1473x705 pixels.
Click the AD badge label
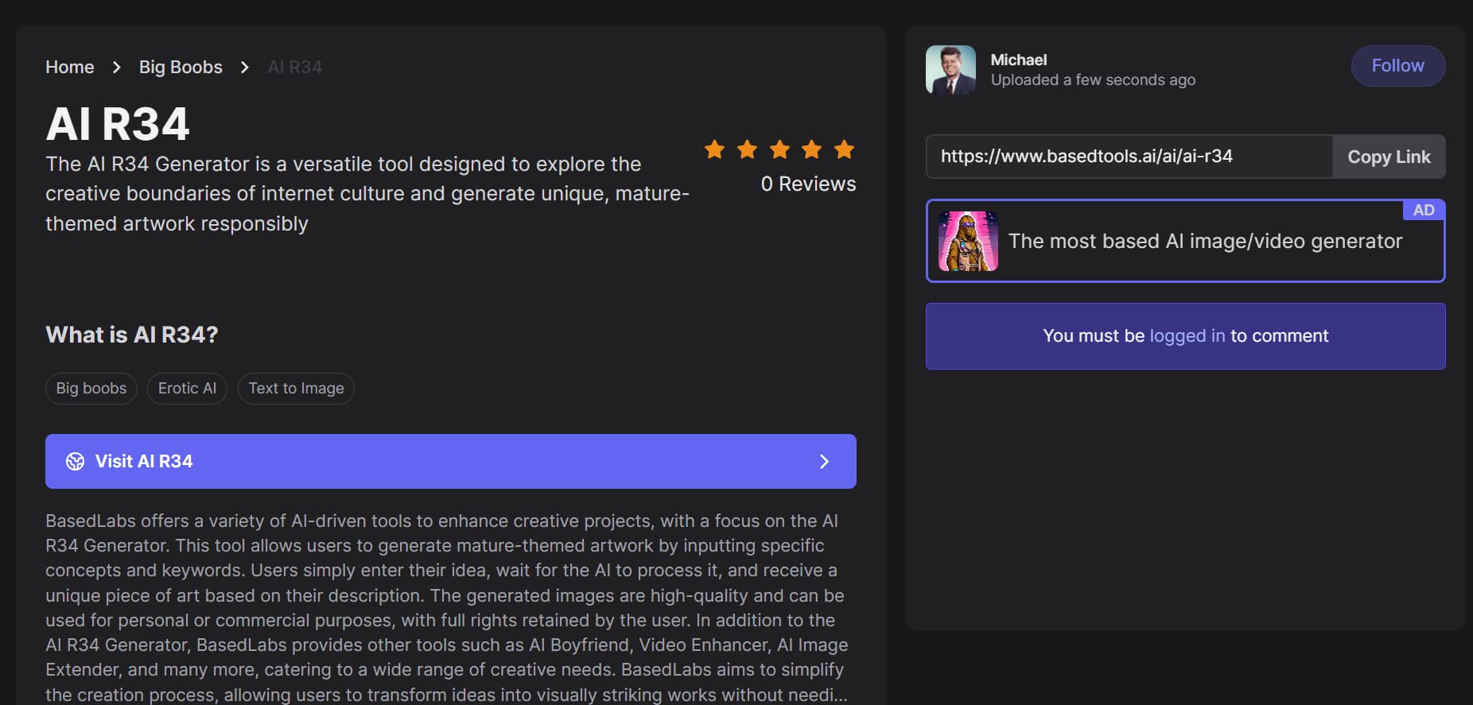(x=1424, y=210)
